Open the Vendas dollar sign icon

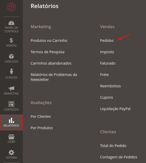coord(11,41)
